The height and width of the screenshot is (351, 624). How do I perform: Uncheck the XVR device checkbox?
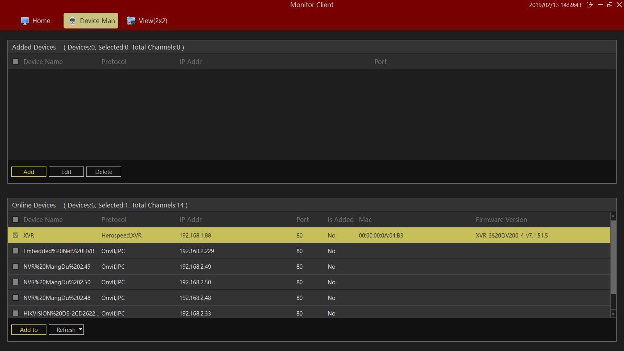point(16,235)
